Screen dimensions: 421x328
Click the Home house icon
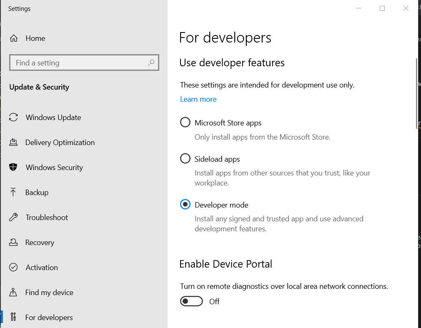pos(14,38)
